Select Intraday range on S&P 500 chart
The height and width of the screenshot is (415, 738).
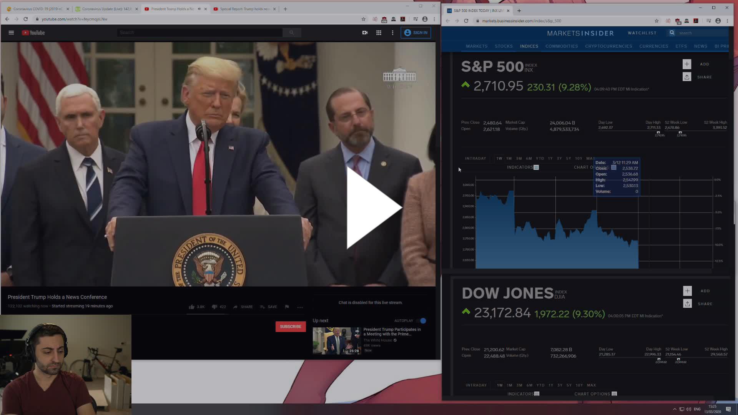[475, 158]
